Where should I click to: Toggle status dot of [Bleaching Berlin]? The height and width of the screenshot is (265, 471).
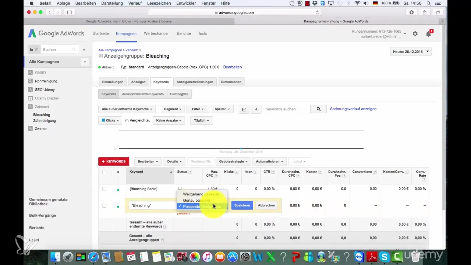pos(118,190)
